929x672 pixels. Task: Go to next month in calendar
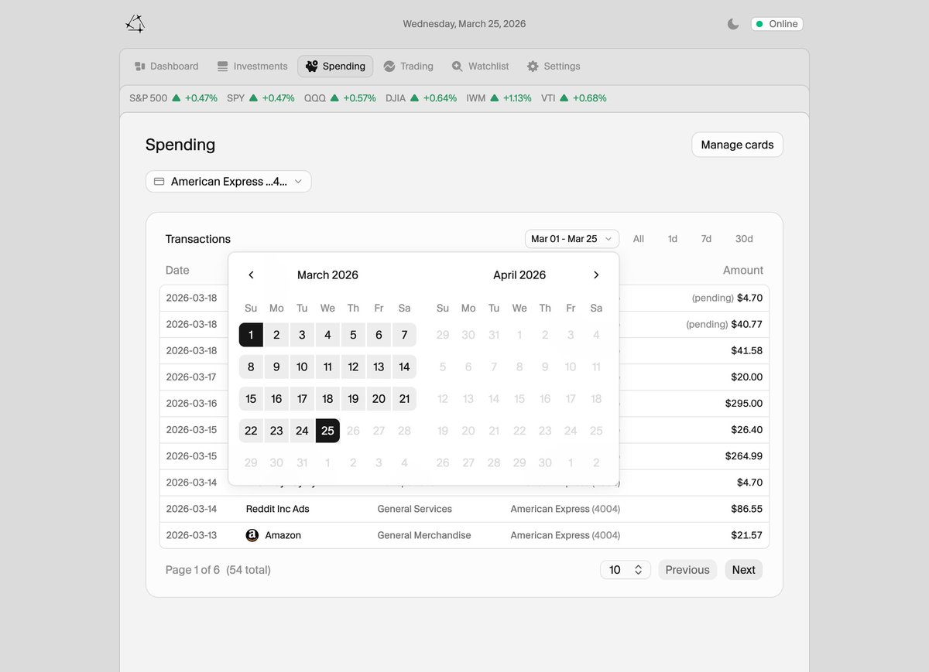tap(596, 275)
